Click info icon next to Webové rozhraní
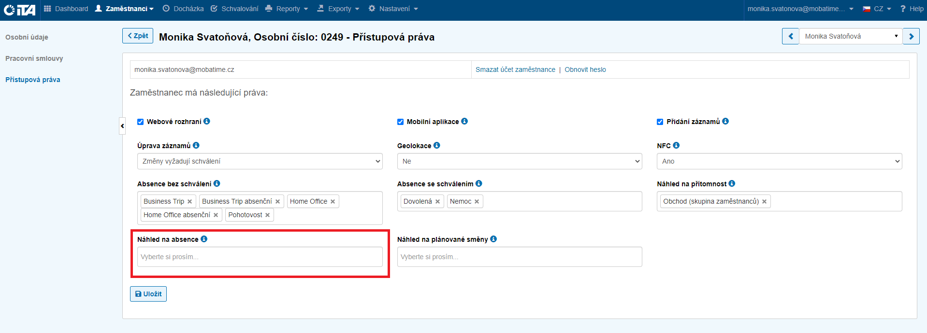Screen dimensions: 927x333 207,121
